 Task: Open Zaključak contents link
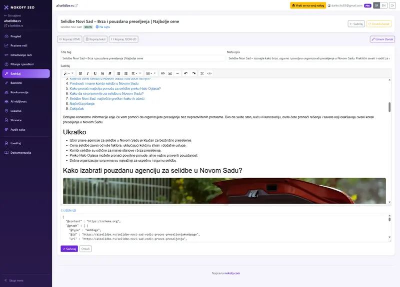pyautogui.click(x=76, y=108)
